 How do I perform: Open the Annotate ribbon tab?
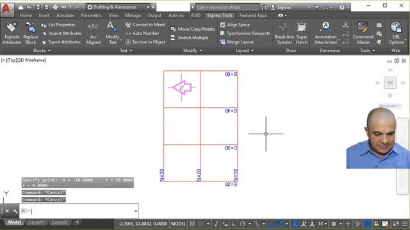coord(65,15)
